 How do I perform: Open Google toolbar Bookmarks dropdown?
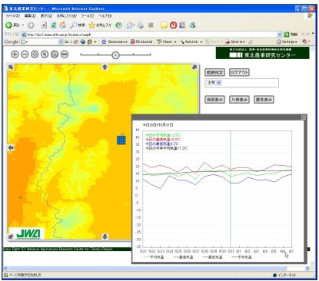115,41
